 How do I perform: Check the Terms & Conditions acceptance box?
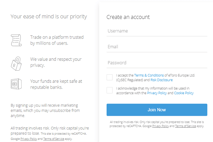pyautogui.click(x=110, y=77)
